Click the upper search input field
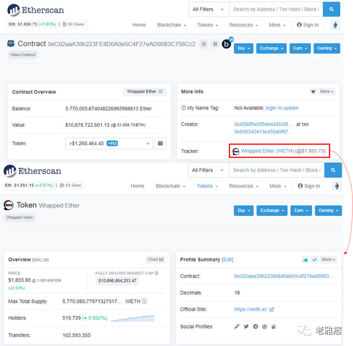The image size is (353, 346). pos(276,9)
